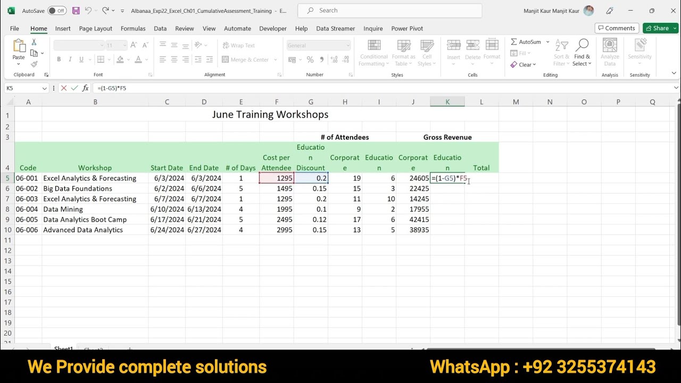Toggle the AutoSave switch
Image resolution: width=681 pixels, height=383 pixels.
tap(57, 11)
